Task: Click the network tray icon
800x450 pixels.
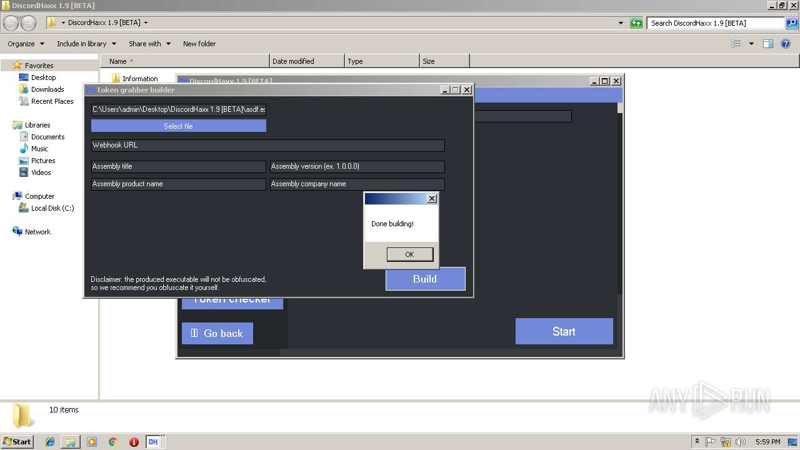Action: point(726,442)
